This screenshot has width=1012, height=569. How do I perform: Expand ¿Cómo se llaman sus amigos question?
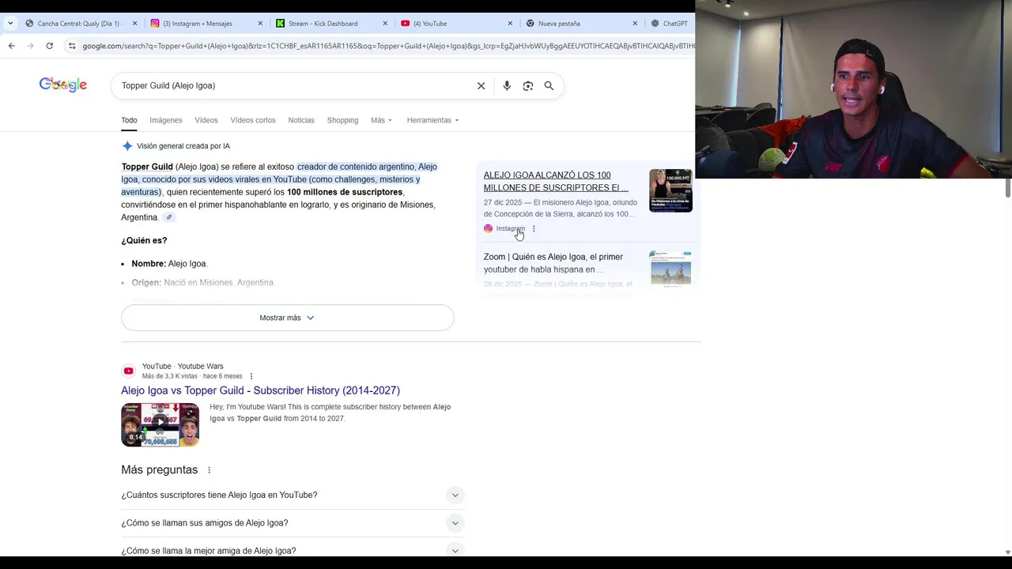(293, 523)
